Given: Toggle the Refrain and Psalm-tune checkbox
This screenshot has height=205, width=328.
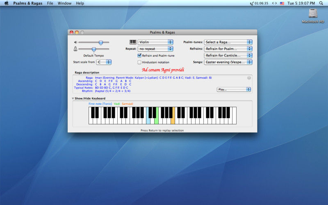Looking at the screenshot, I should (x=139, y=55).
